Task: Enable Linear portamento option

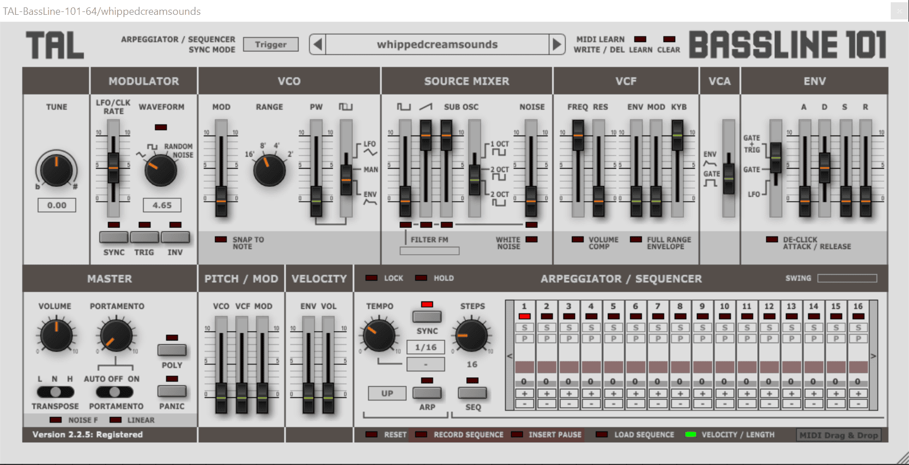Action: (x=115, y=420)
